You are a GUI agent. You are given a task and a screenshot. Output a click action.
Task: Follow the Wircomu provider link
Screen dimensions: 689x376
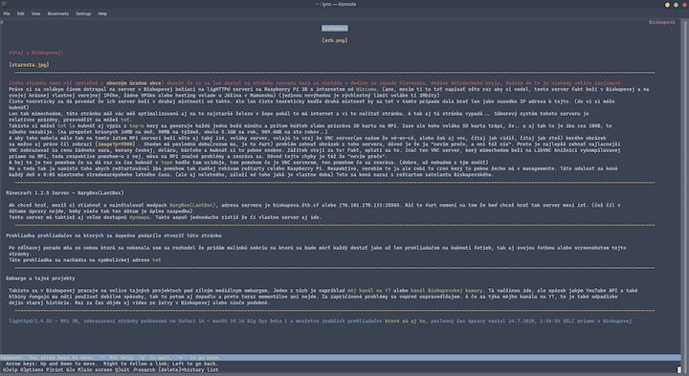(x=367, y=89)
